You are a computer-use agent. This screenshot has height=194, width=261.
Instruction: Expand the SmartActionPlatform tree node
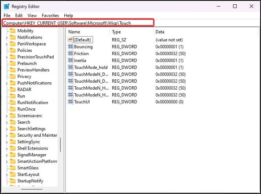pos(7,162)
